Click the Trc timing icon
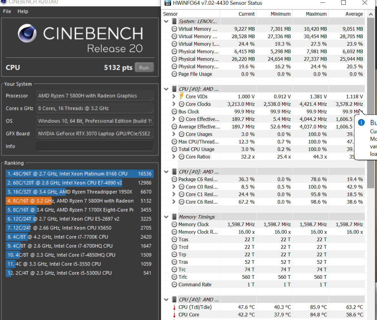Screen dimensions: 377x320 click(174, 269)
